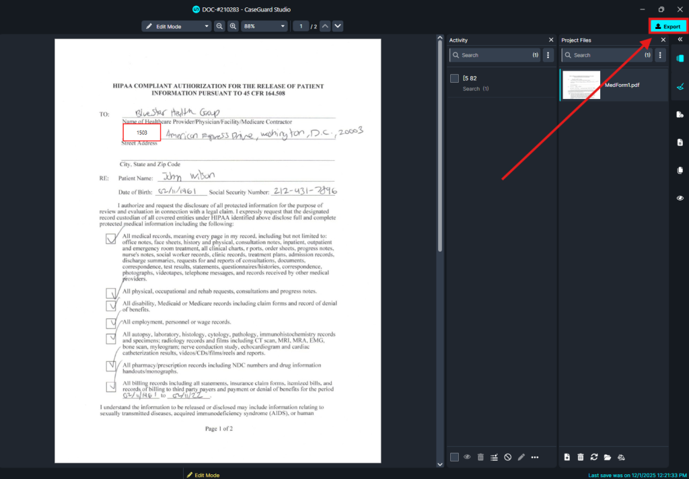Toggle the eye visibility icon in Activity toolbar

pyautogui.click(x=467, y=457)
